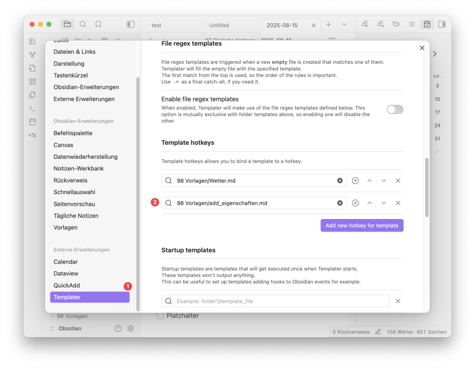Viewport: 475px width, 368px height.
Task: Select Templater in settings sidebar
Action: tap(90, 297)
